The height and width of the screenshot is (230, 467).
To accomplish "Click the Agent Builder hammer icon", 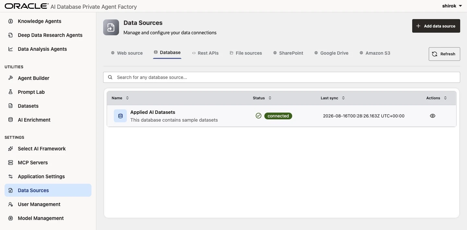I will [x=10, y=78].
